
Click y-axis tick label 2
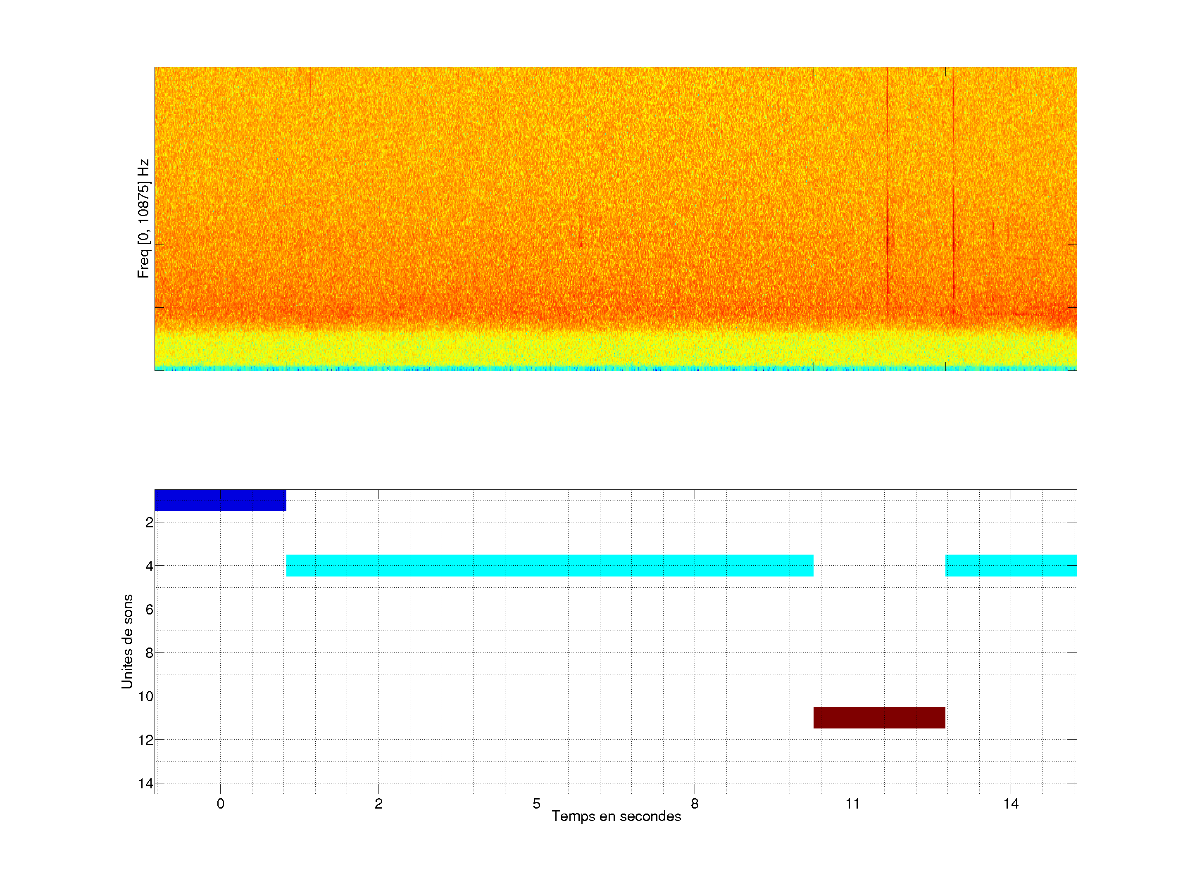click(x=149, y=523)
